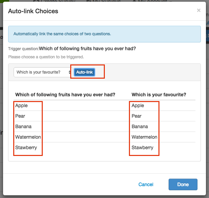
Task: Select Banana in the fruits-had column
Action: point(23,126)
